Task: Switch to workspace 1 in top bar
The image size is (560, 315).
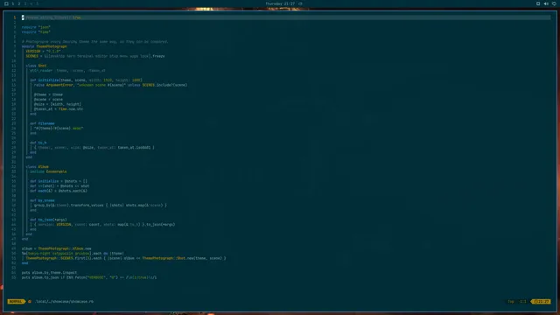Action: point(13,3)
